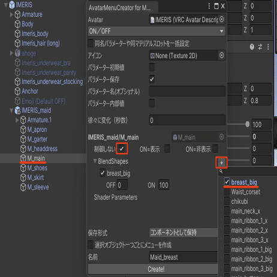This screenshot has height=277, width=277.
Task: Open the icon Texture 2D object picker
Action: (x=221, y=55)
